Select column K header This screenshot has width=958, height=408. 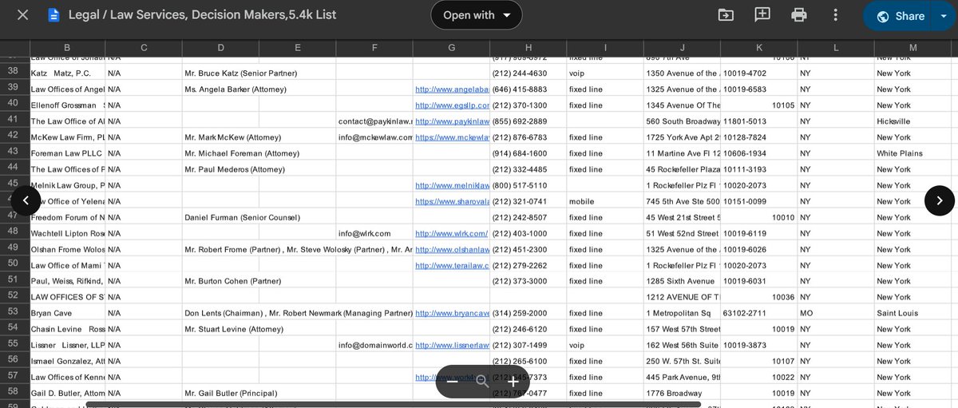[758, 48]
